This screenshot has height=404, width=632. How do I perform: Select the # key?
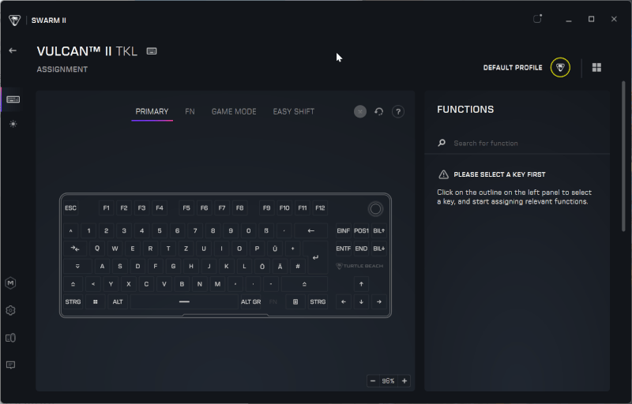[x=298, y=266]
